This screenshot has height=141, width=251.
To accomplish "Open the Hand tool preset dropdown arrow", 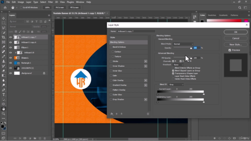I will pyautogui.click(x=16, y=7).
